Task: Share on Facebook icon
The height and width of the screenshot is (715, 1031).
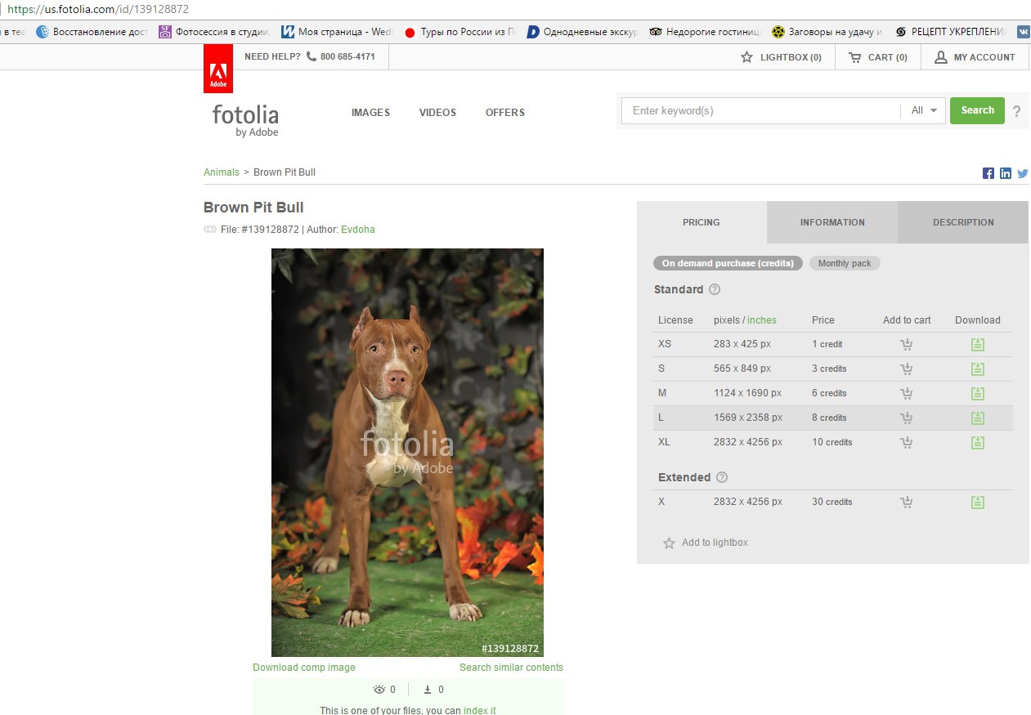Action: click(988, 173)
